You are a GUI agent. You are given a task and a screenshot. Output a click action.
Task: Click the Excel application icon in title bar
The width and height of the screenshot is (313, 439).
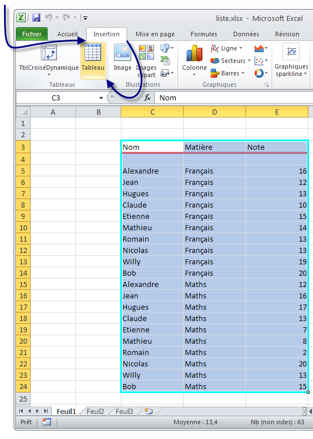[22, 18]
